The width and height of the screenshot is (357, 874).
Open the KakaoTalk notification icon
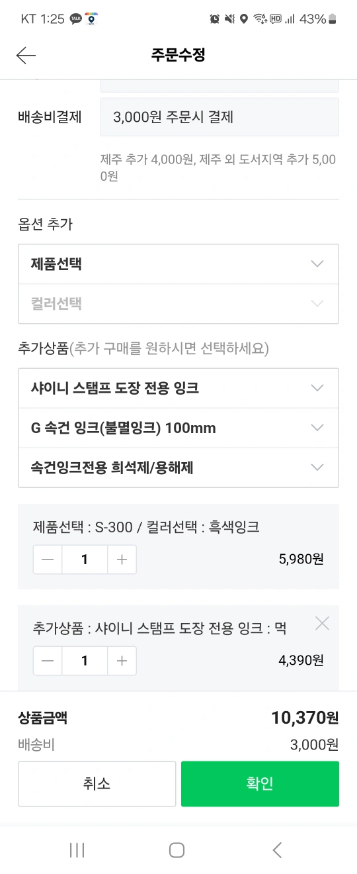(x=76, y=19)
